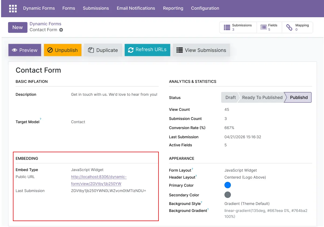Image resolution: width=324 pixels, height=227 pixels.
Task: Open the Configuration menu
Action: pyautogui.click(x=205, y=8)
